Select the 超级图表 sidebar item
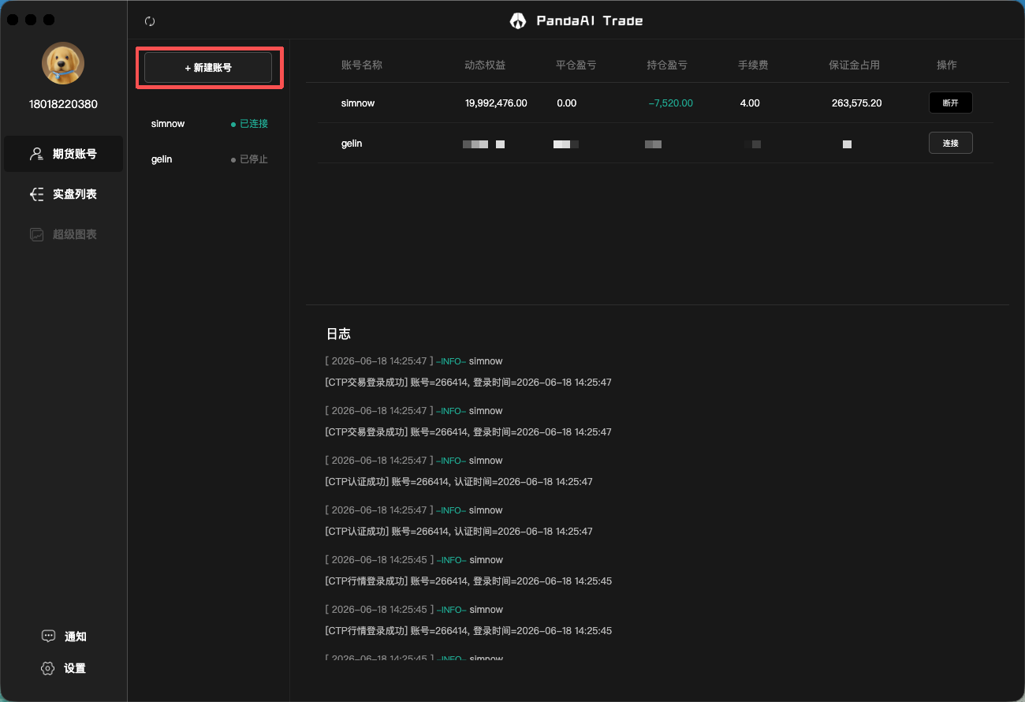This screenshot has height=702, width=1025. click(x=63, y=234)
